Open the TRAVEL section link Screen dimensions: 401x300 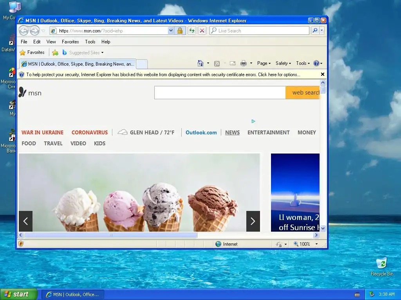click(x=53, y=143)
